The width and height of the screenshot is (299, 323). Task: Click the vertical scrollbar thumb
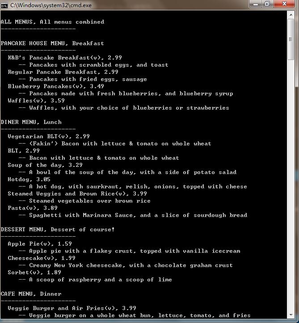291,39
